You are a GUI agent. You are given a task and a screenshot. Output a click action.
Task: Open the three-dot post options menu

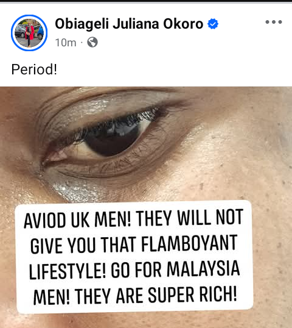(274, 22)
